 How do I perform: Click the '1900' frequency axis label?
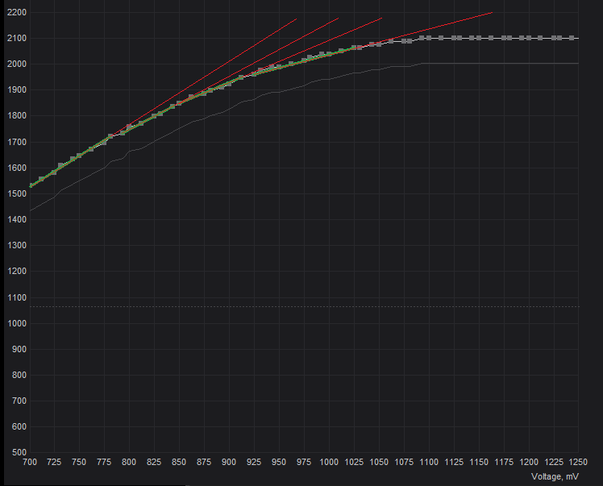17,90
